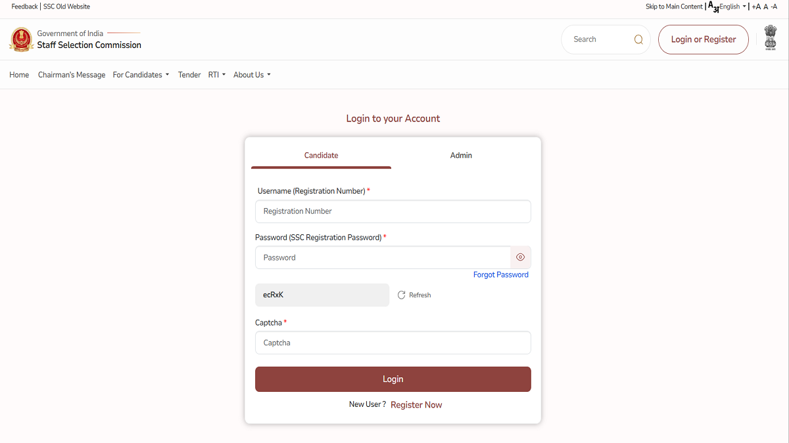Click the captcha refresh icon
The height and width of the screenshot is (443, 789).
(402, 295)
